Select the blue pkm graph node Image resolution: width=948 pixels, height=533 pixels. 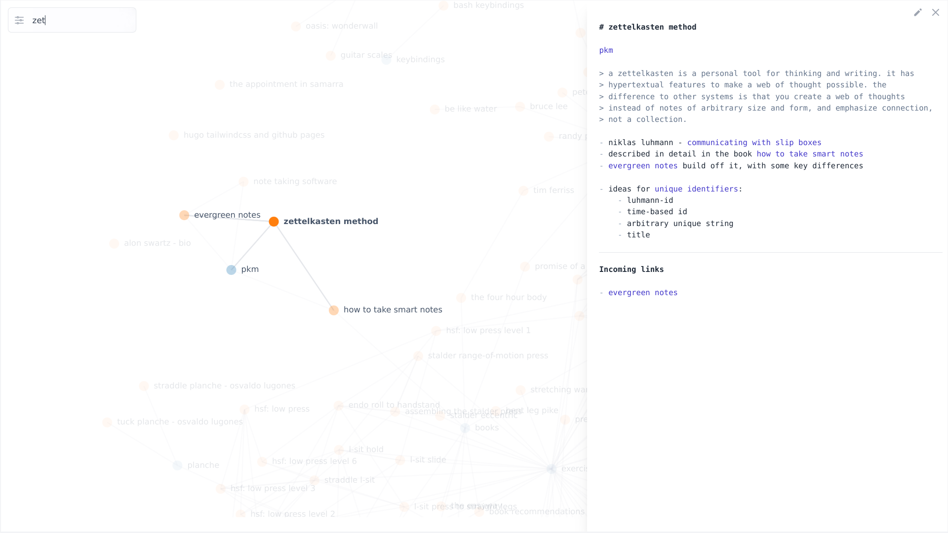click(x=231, y=270)
